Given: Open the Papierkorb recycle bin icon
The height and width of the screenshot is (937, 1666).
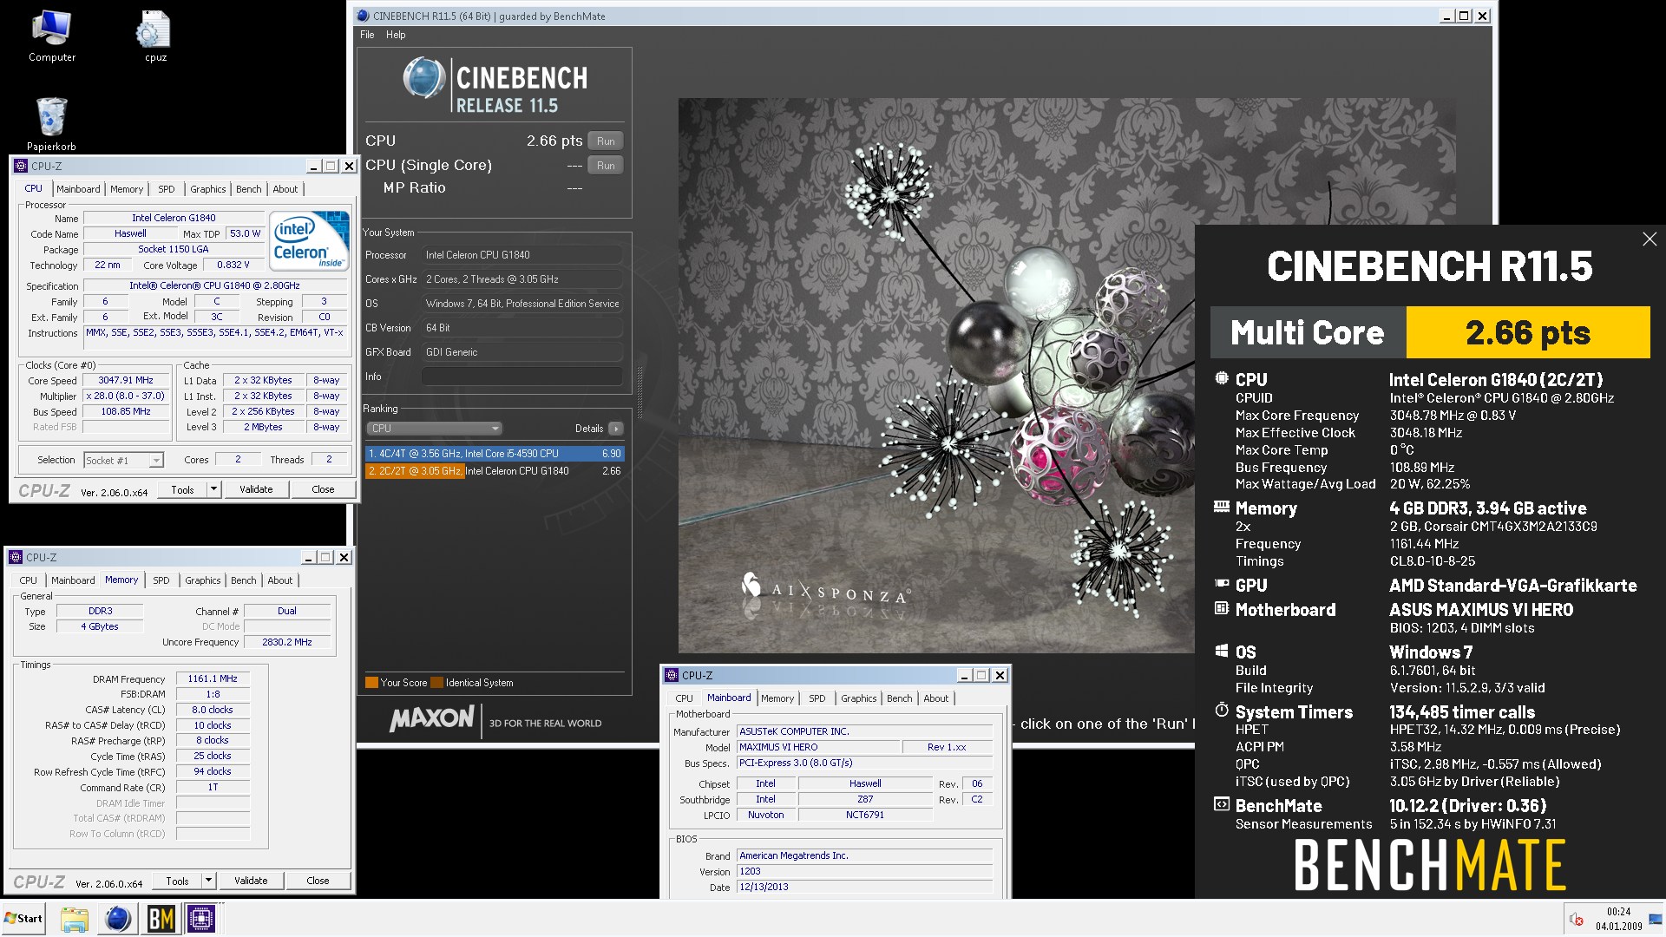Looking at the screenshot, I should (x=51, y=124).
